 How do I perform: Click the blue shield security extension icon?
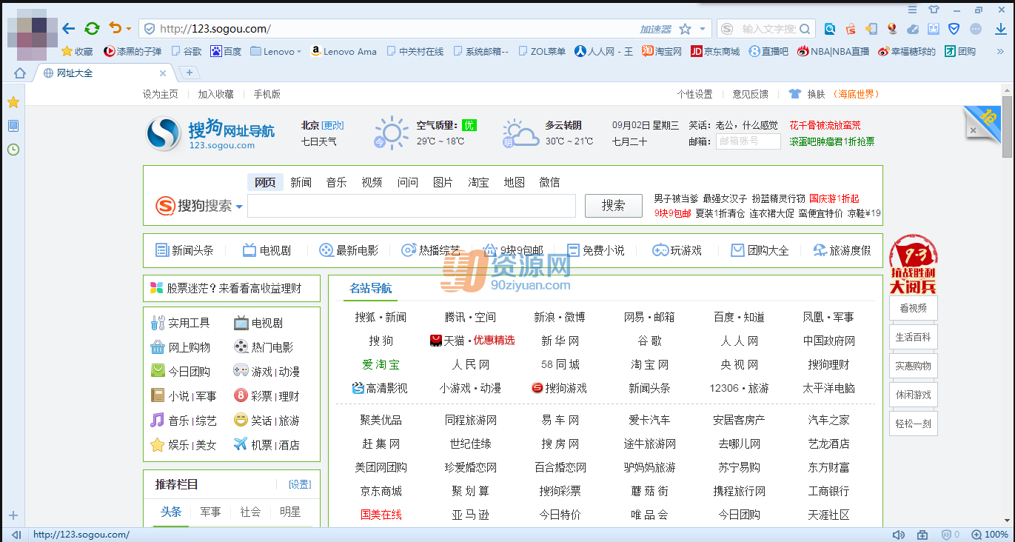tap(954, 29)
